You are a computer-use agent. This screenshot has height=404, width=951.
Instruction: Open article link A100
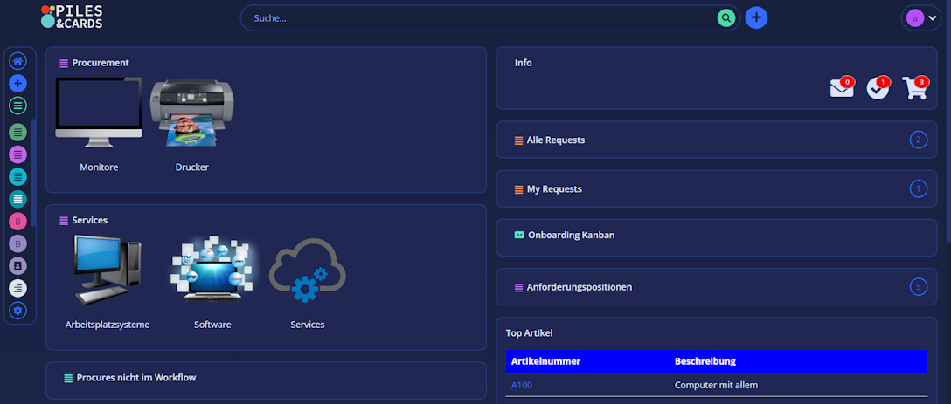tap(522, 385)
